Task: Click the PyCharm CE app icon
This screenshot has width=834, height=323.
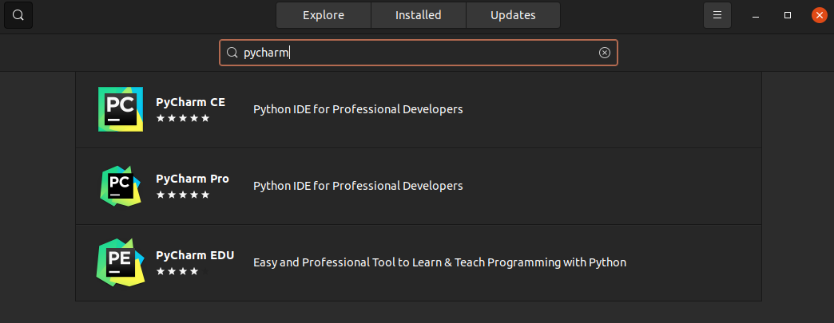Action: point(121,109)
